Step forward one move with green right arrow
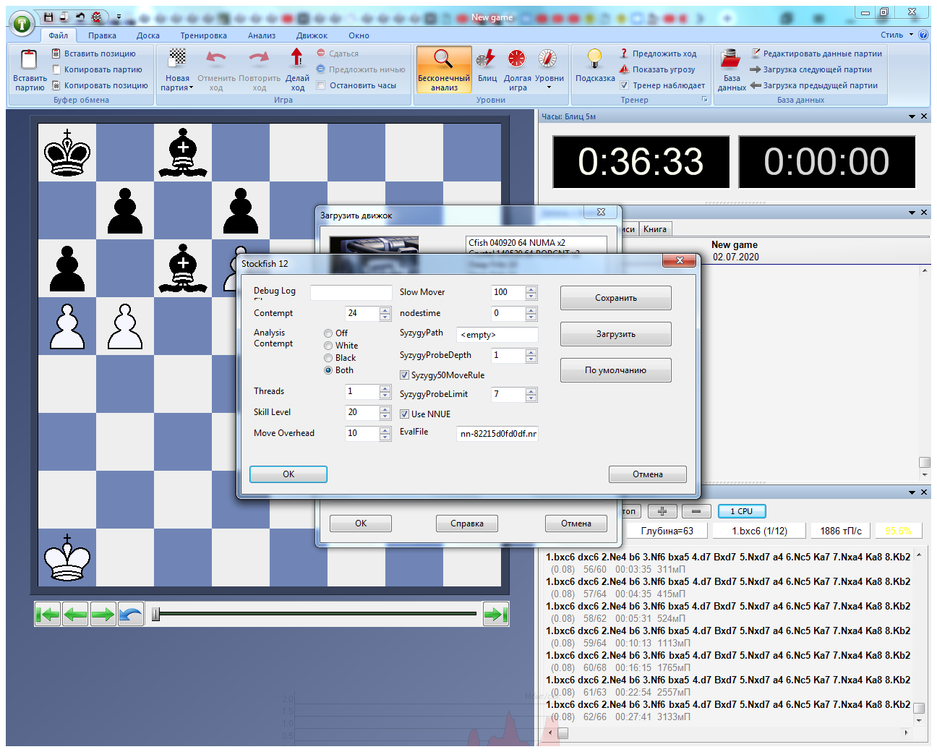The image size is (937, 752). pyautogui.click(x=103, y=615)
